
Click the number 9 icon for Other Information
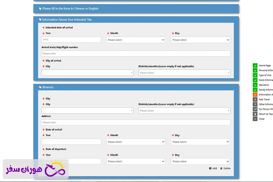[x=255, y=104]
